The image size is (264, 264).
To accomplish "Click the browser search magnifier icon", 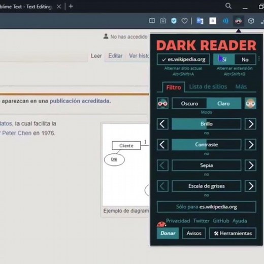I will 228,6.
